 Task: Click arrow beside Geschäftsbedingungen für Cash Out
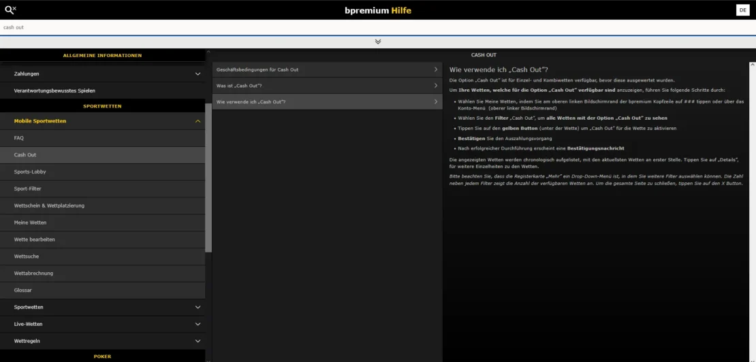[436, 69]
